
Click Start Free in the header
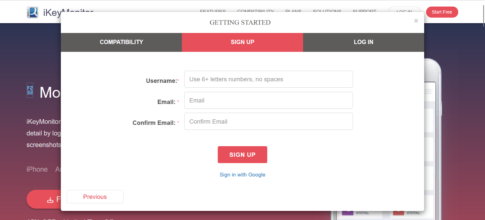(x=442, y=12)
